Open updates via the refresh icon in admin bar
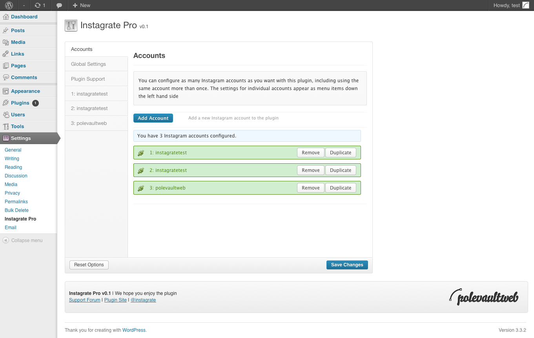The image size is (534, 338). (x=38, y=5)
